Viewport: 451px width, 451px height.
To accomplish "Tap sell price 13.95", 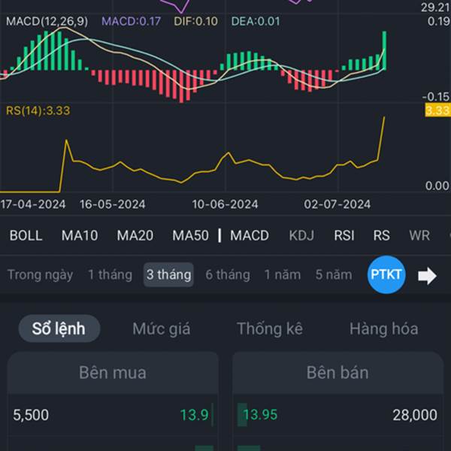I will click(260, 415).
